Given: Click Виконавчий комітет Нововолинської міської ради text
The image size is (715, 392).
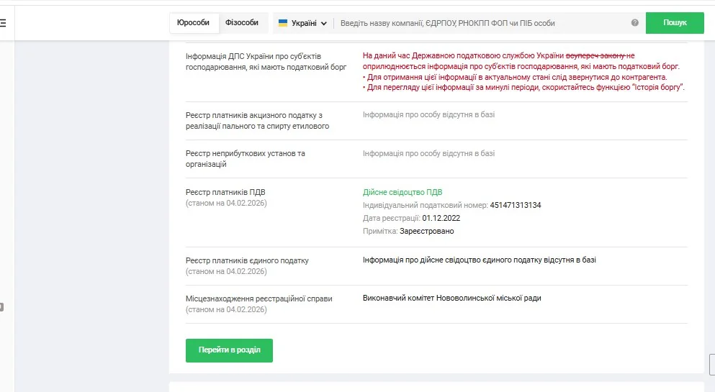Looking at the screenshot, I should click(451, 298).
